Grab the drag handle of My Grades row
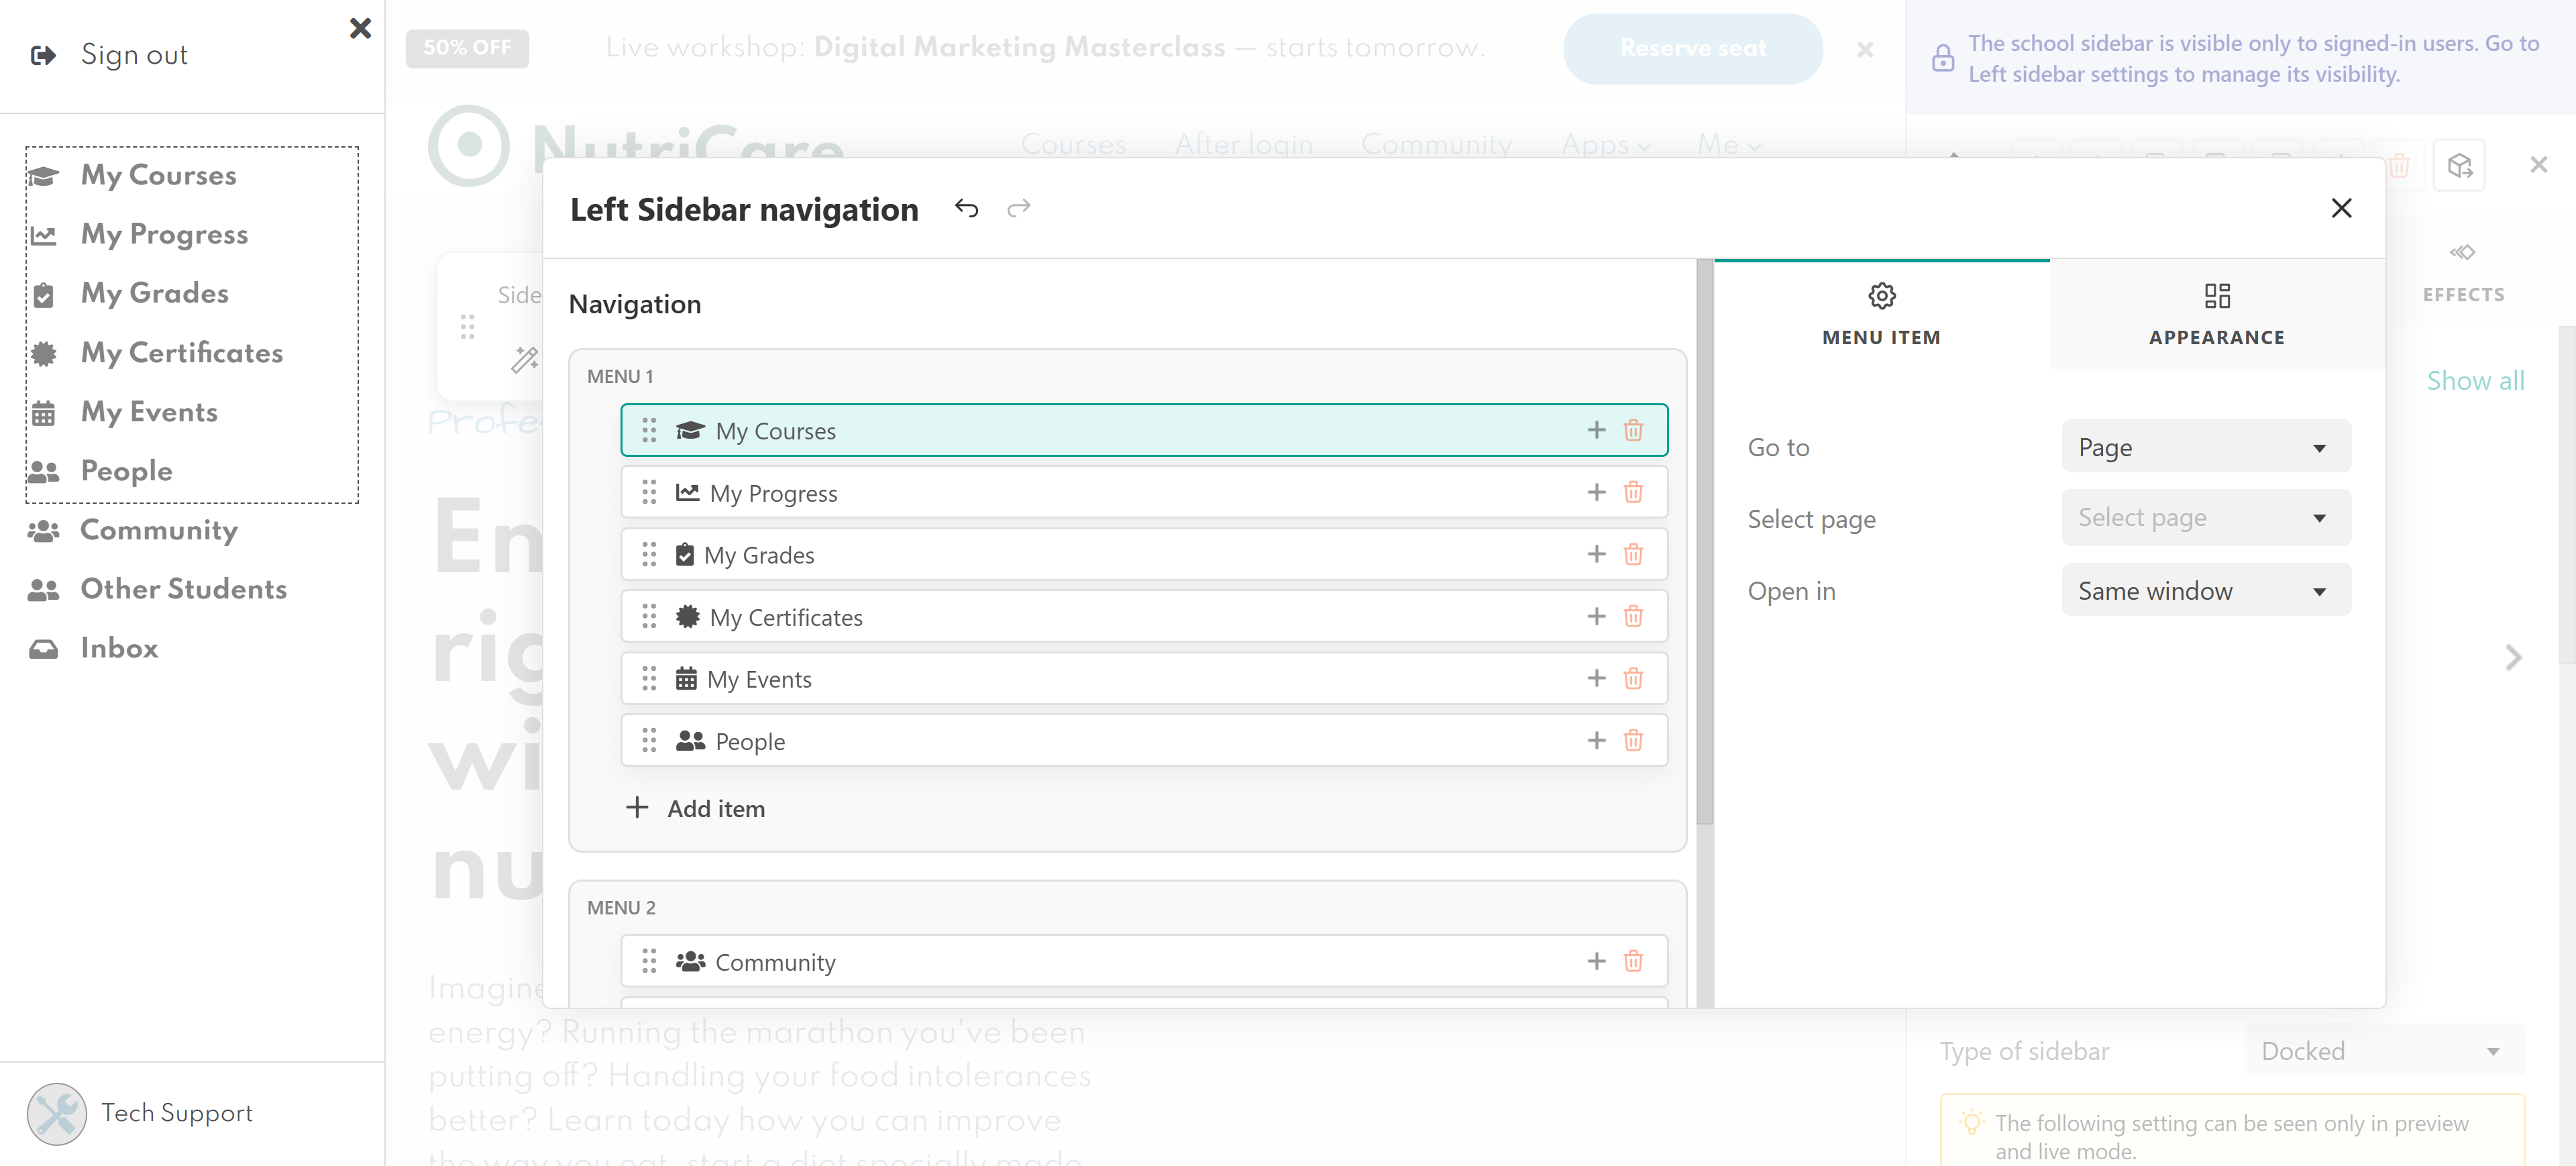 (649, 554)
